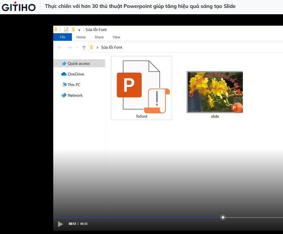
Task: Open Customize Quick Access Toolbar dropdown
Action: pos(79,30)
